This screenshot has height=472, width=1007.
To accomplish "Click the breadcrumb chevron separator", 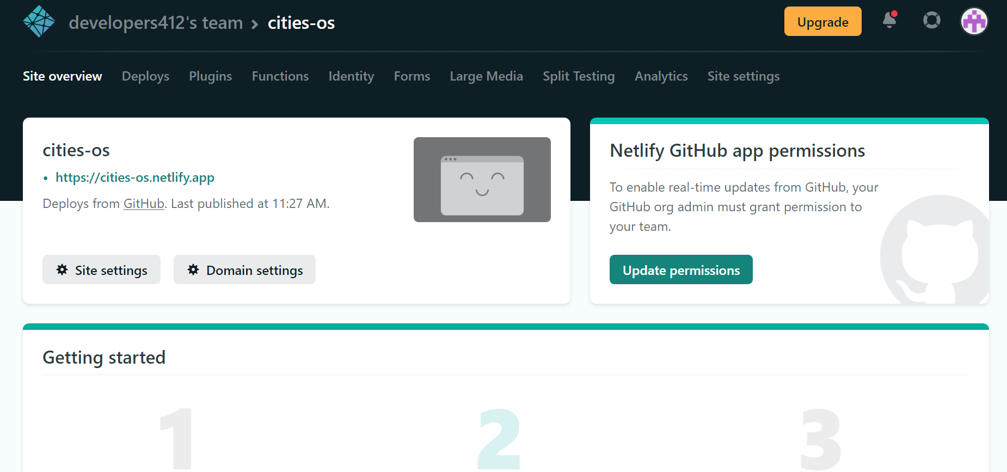I will [255, 24].
